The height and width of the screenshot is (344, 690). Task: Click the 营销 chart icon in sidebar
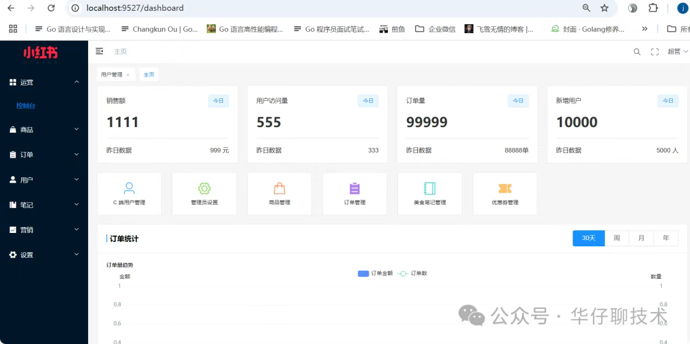tap(13, 230)
